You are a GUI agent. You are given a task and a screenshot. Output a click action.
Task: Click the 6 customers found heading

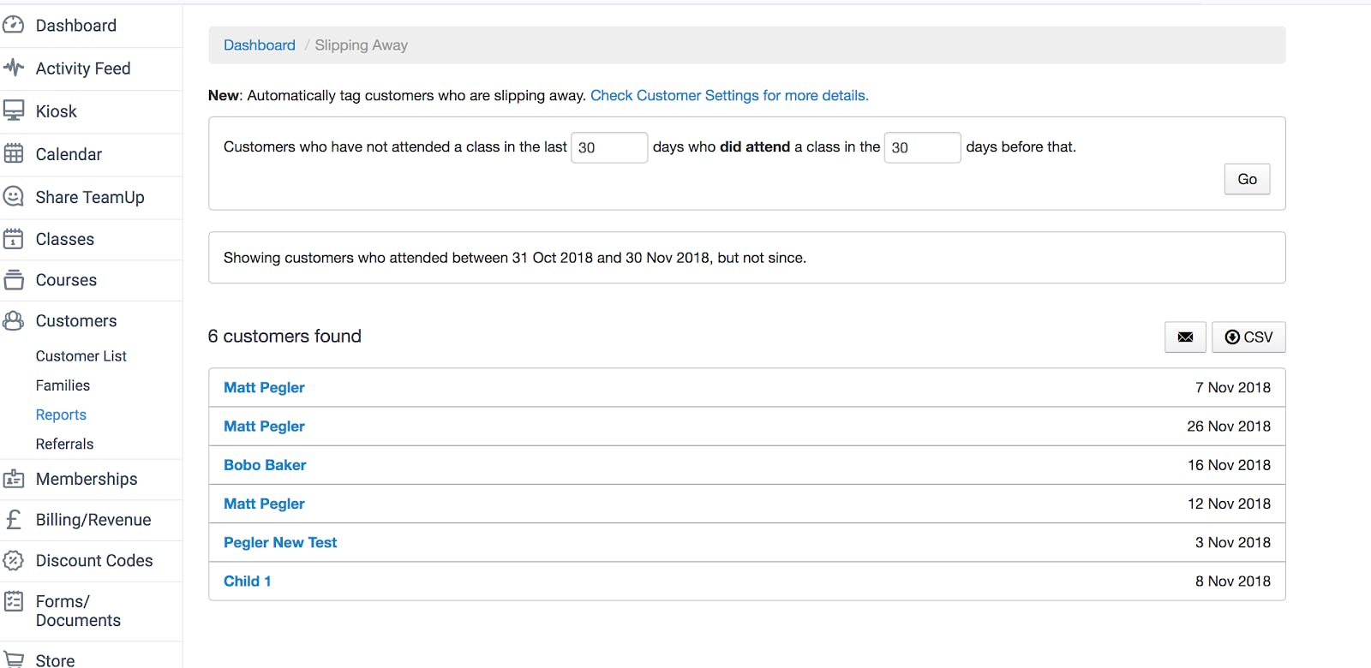click(284, 336)
